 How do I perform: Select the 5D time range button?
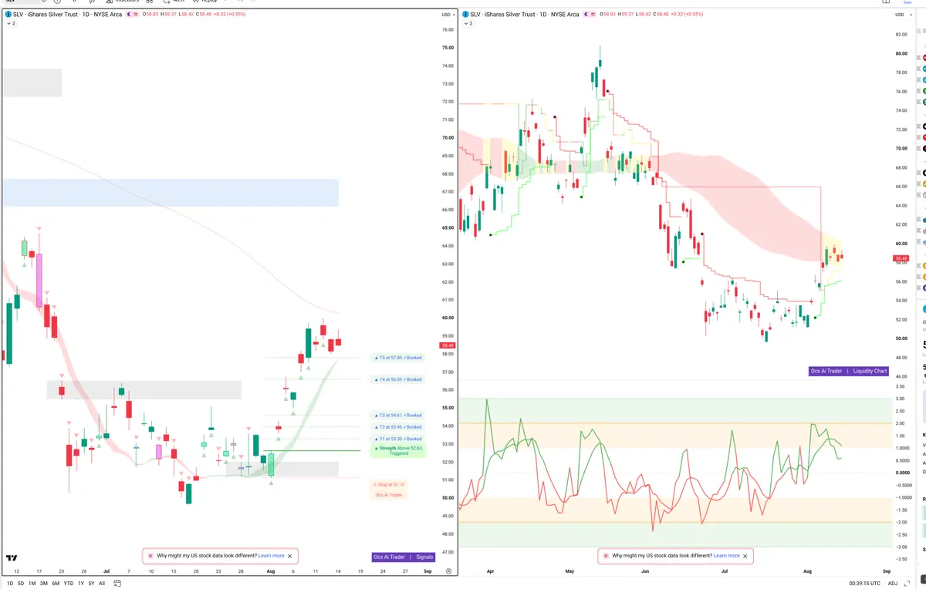(x=21, y=583)
